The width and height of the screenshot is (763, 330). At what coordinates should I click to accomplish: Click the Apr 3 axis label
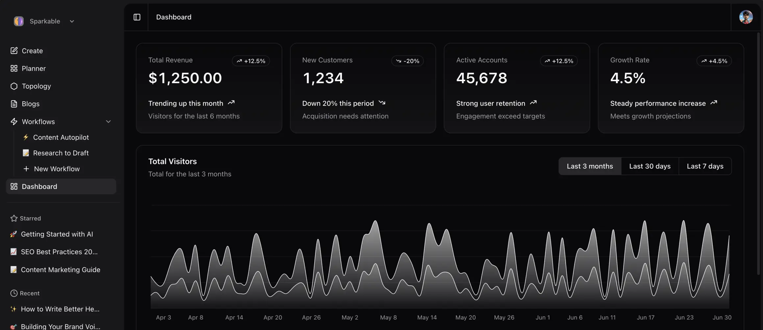tap(163, 318)
